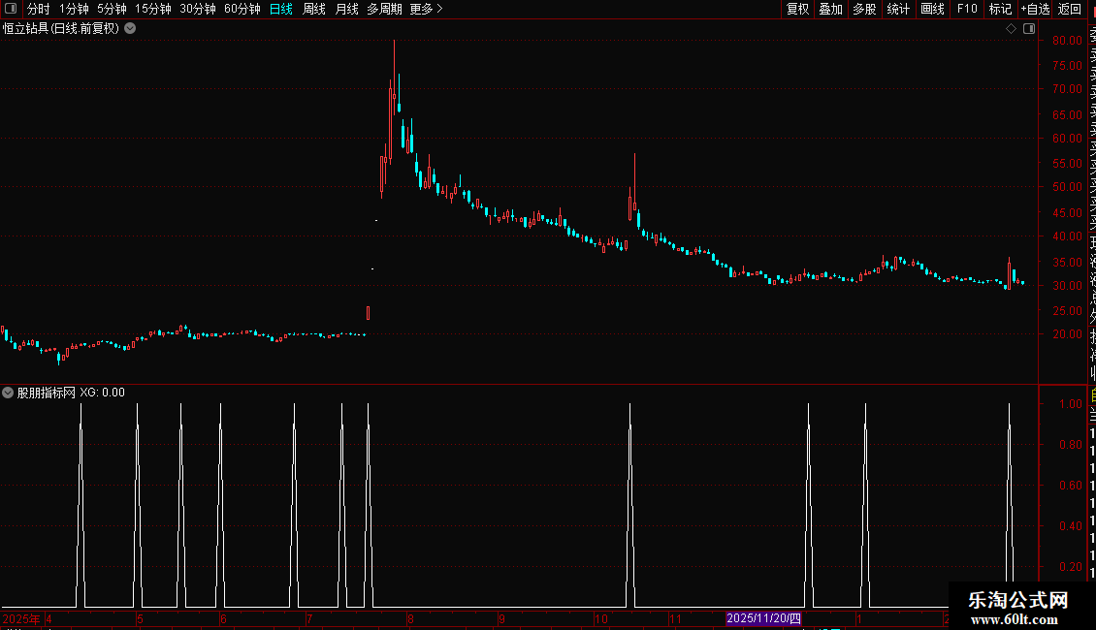Open 多周期 multi-period view
This screenshot has height=630, width=1096.
pos(384,9)
